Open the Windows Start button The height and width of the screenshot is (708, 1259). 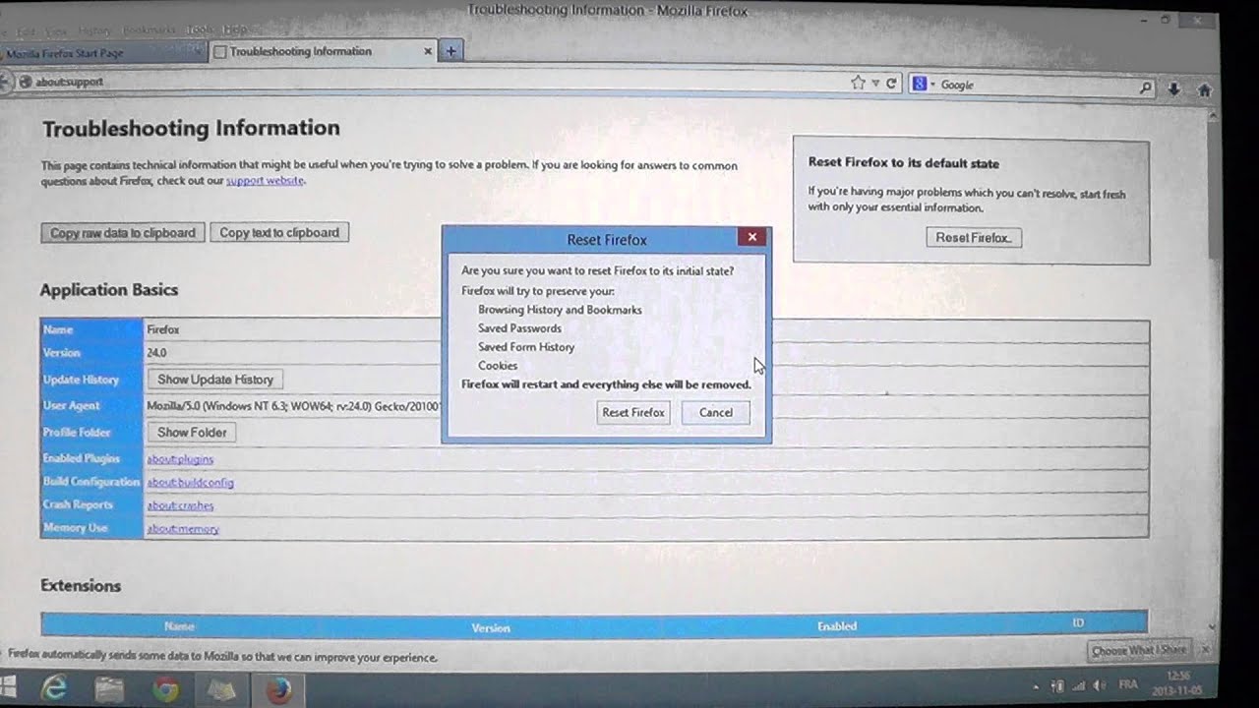(x=10, y=685)
